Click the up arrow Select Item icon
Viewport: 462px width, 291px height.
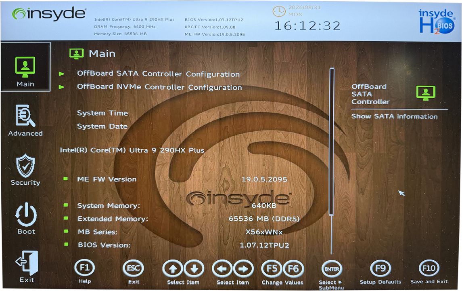click(173, 269)
